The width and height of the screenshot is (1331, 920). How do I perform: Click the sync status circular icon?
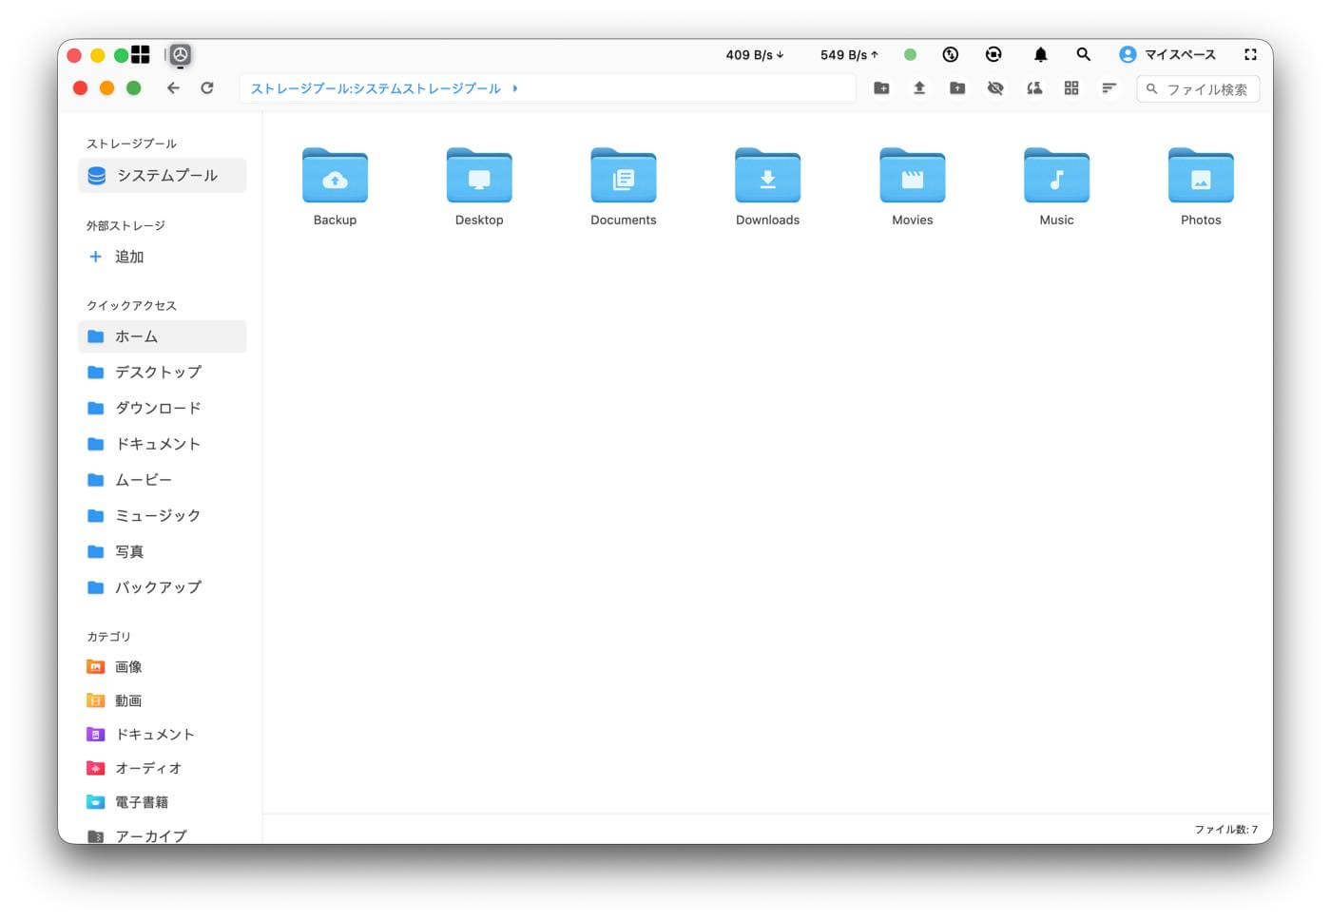[x=993, y=55]
